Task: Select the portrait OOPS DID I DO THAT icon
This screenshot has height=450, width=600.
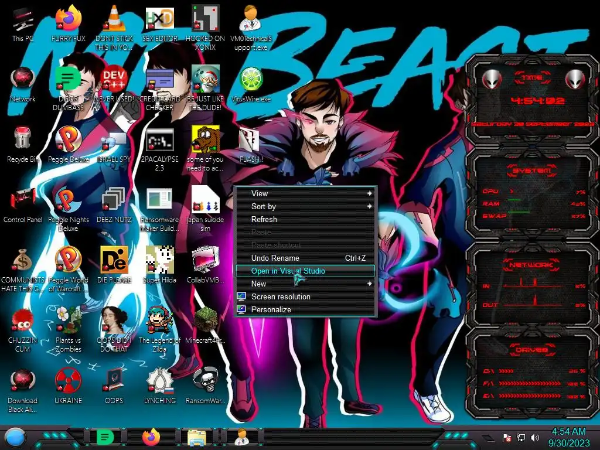Action: (x=114, y=330)
